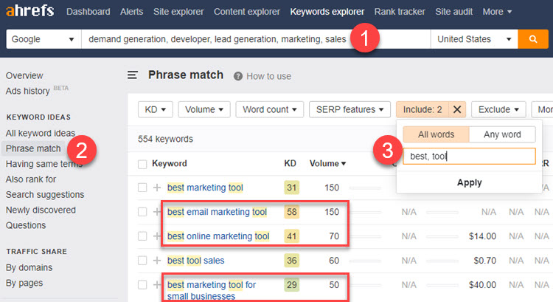
Task: Tick checkbox for best online marketing tool
Action: pos(143,236)
